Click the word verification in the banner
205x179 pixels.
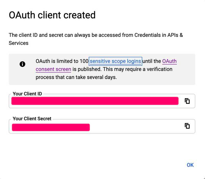pyautogui.click(x=159, y=69)
